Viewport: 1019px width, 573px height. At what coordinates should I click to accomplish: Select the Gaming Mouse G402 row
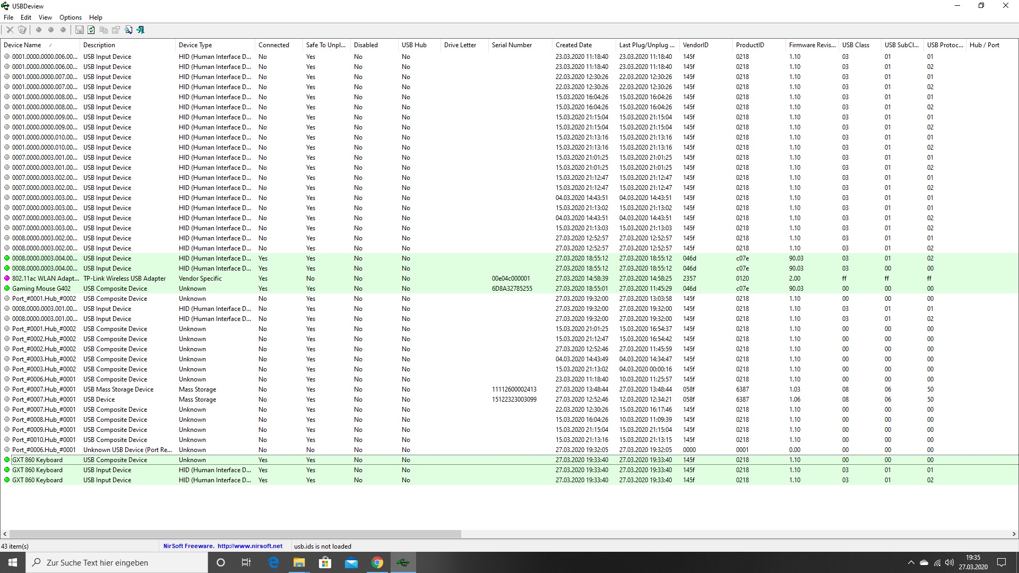[41, 289]
